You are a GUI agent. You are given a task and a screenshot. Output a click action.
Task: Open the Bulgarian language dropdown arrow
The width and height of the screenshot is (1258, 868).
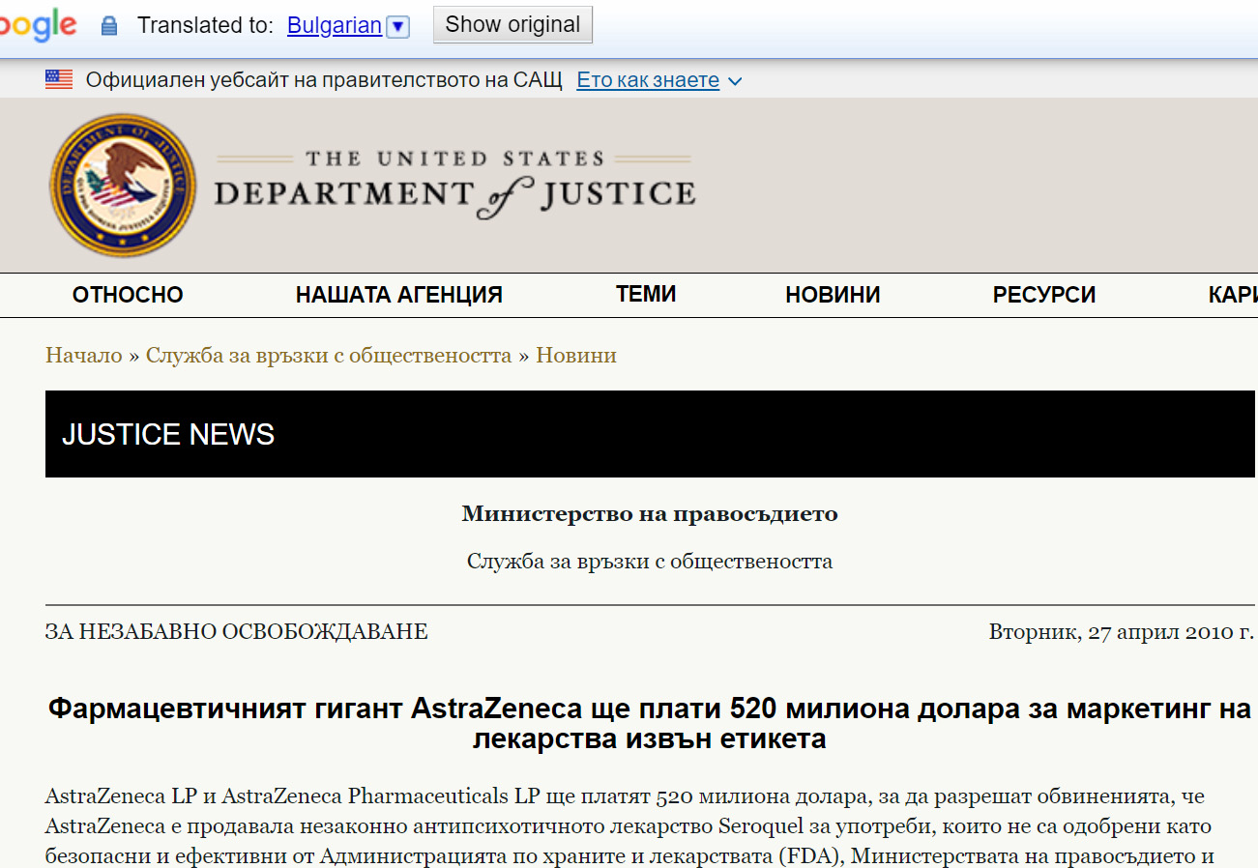[x=397, y=26]
